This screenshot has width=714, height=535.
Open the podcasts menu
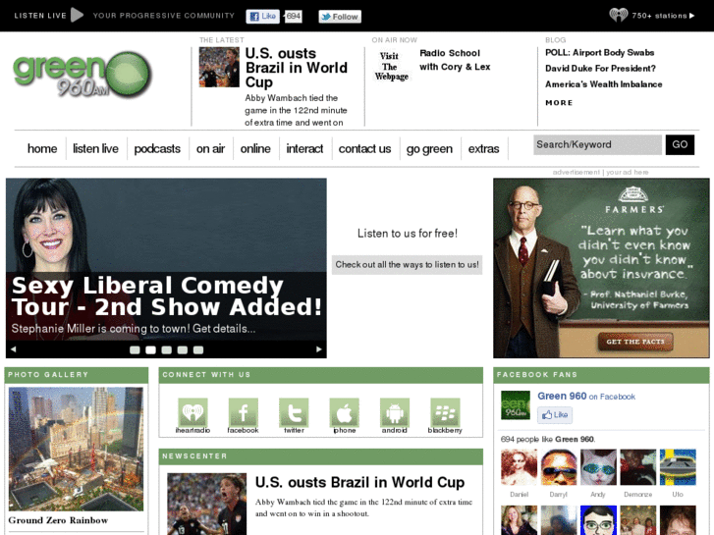point(157,148)
